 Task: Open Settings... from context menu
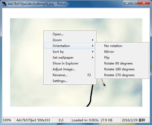coord(70,81)
